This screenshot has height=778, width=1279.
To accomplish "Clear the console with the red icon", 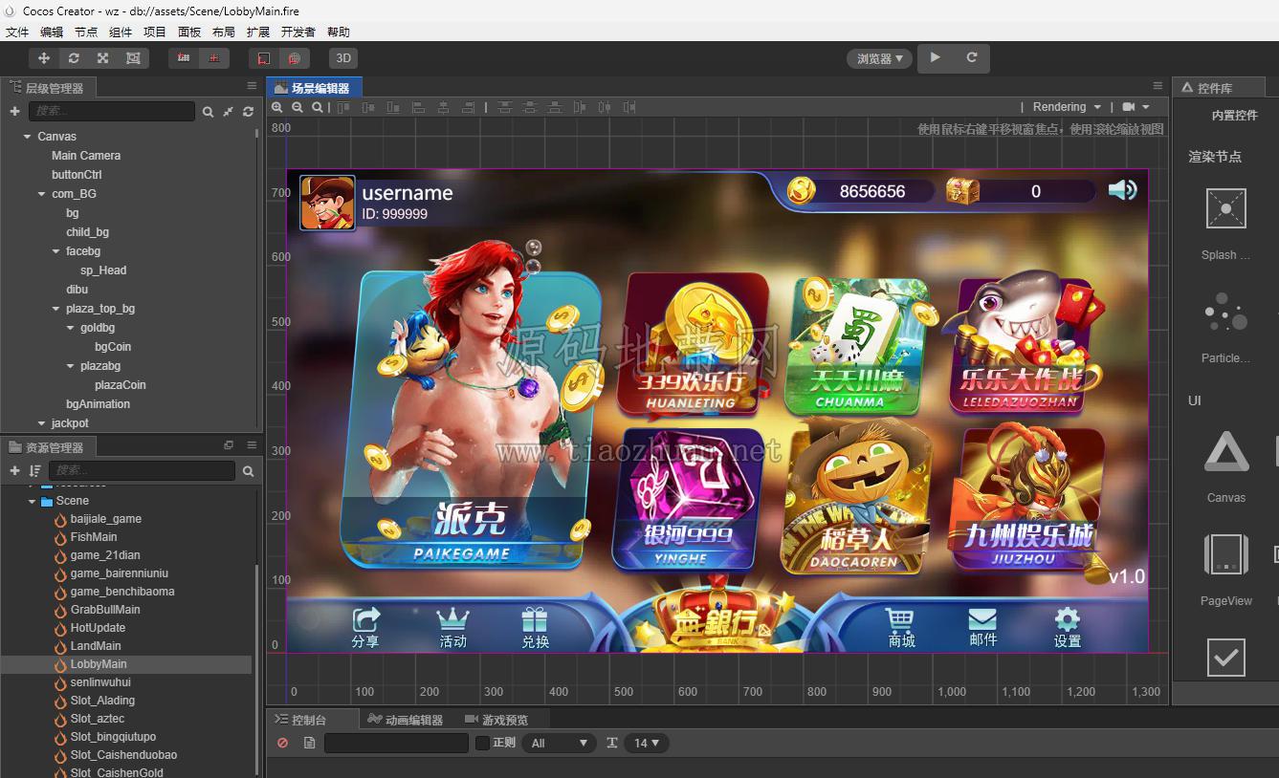I will tap(282, 743).
